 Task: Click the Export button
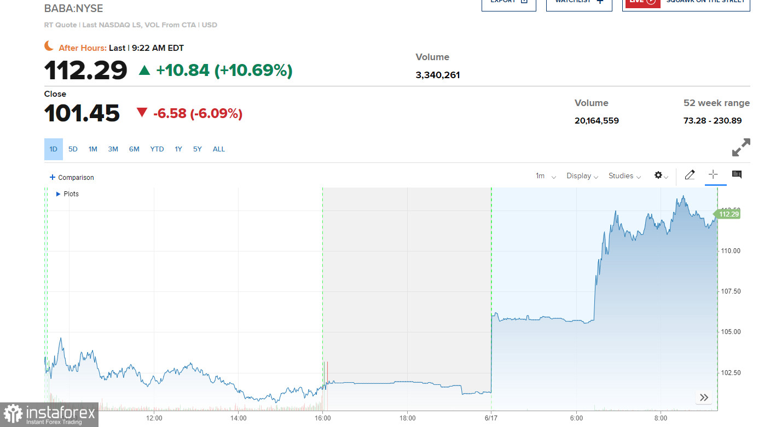coord(508,3)
